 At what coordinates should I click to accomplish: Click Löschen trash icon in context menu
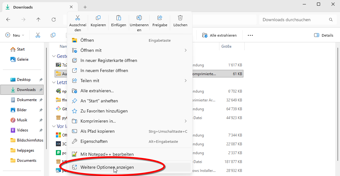pyautogui.click(x=180, y=18)
